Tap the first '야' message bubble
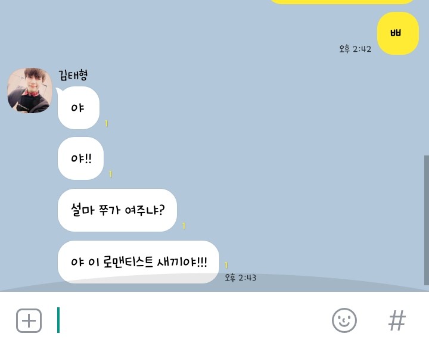The height and width of the screenshot is (349, 429). click(x=79, y=108)
